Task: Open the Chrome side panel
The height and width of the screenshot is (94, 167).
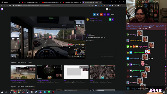Action: [118, 5]
